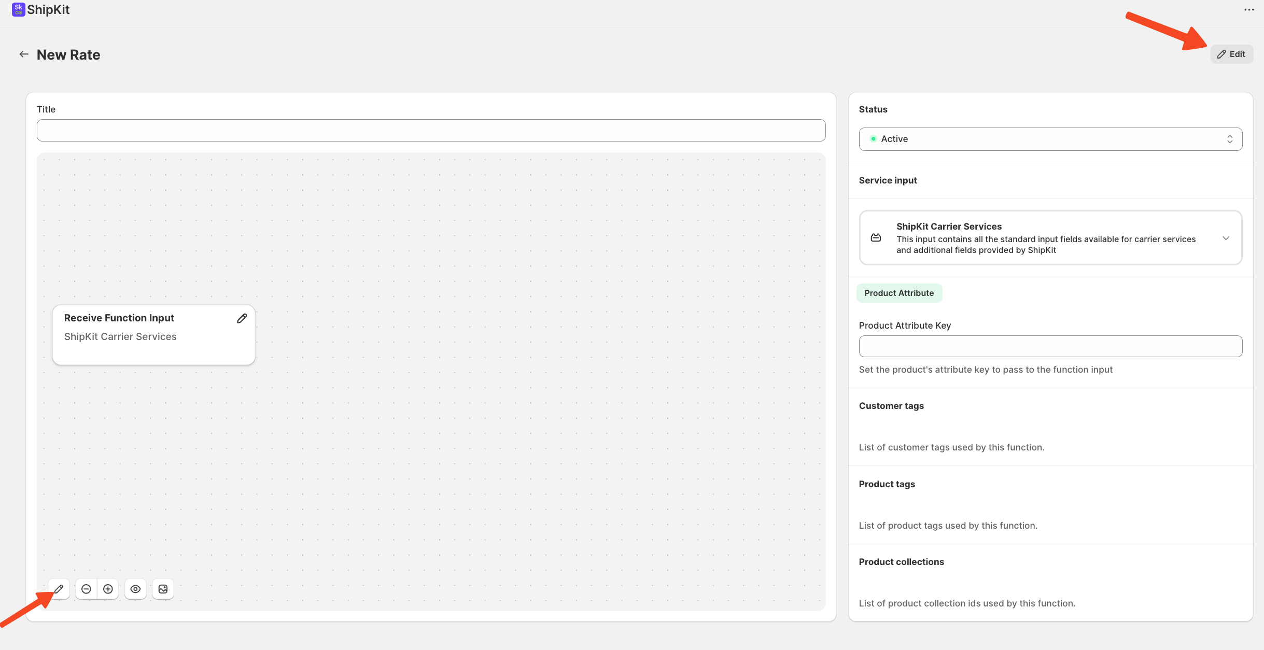Click the ShipKit Carrier Services title text
This screenshot has width=1264, height=650.
tap(949, 227)
